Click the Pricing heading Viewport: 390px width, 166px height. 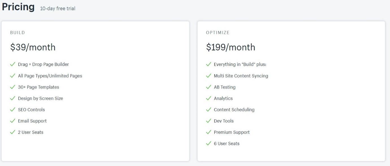tap(18, 7)
